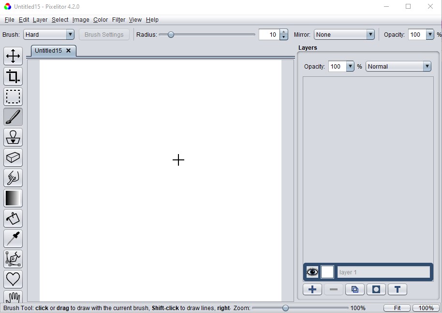Minimize the Pixelitor window

pyautogui.click(x=386, y=6)
